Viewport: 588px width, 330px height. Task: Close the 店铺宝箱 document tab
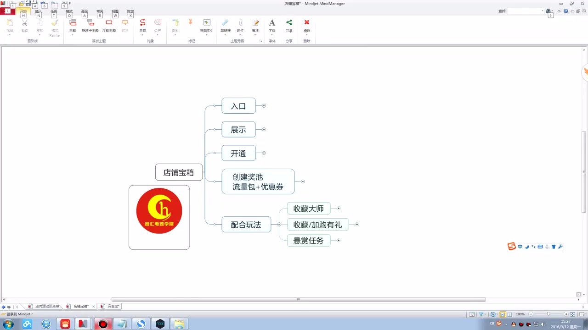(x=94, y=307)
